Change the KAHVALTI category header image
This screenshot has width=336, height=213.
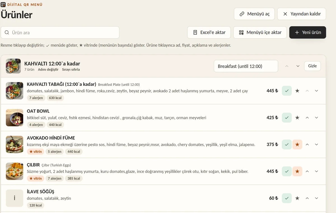[13, 66]
